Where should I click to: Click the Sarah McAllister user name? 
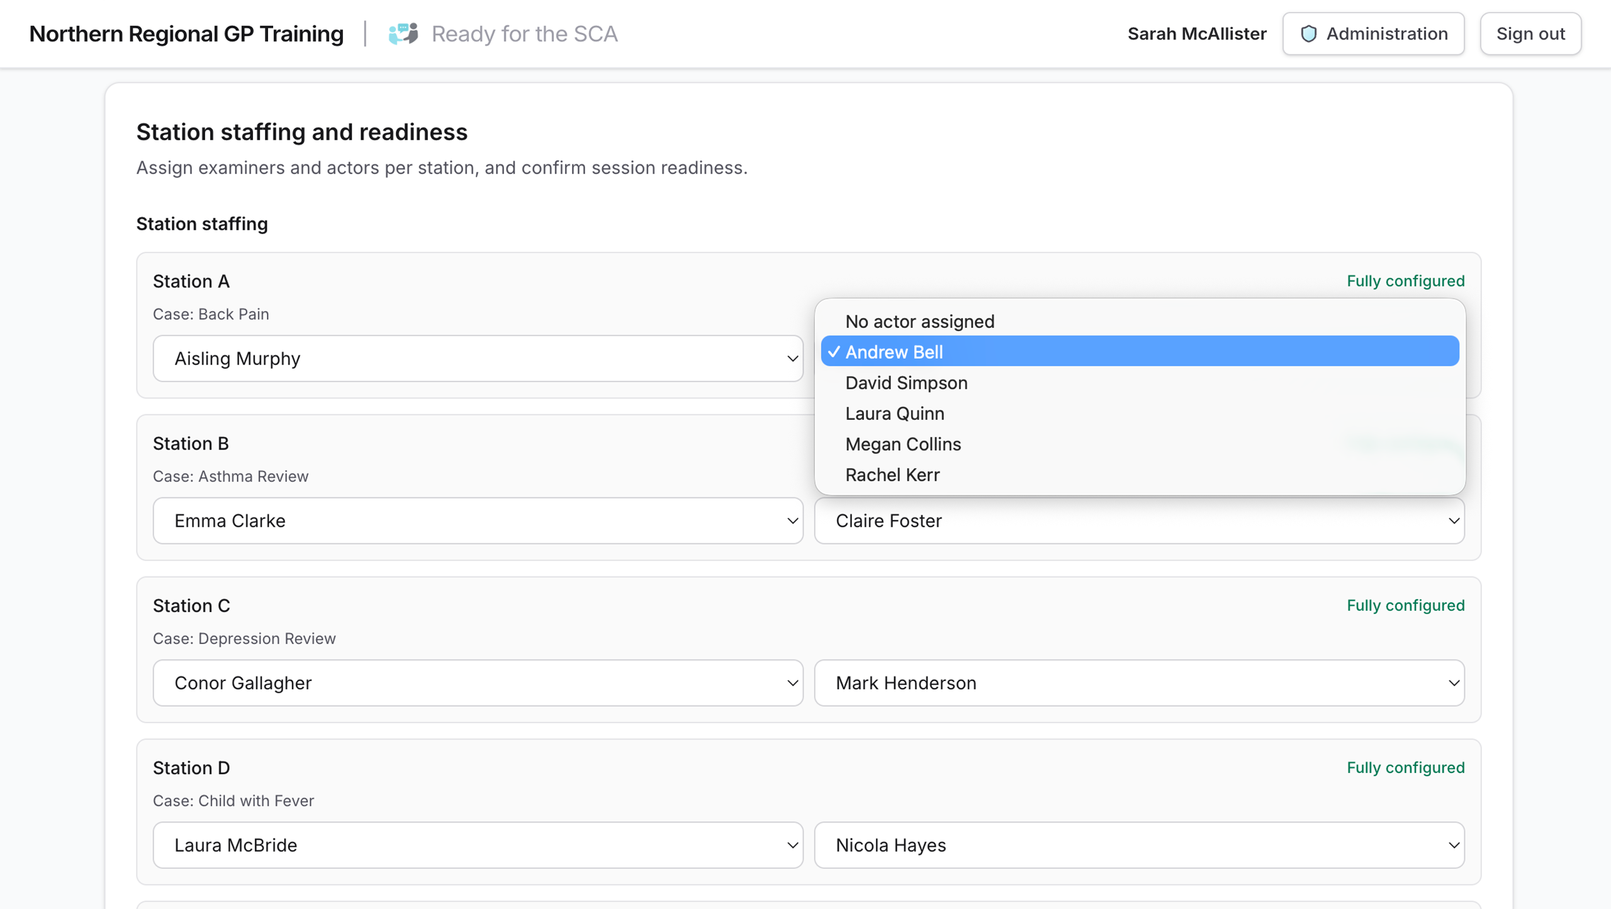pos(1196,33)
